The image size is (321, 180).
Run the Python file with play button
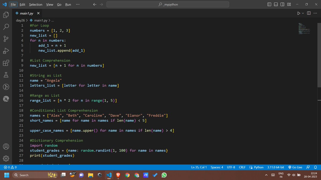299,13
